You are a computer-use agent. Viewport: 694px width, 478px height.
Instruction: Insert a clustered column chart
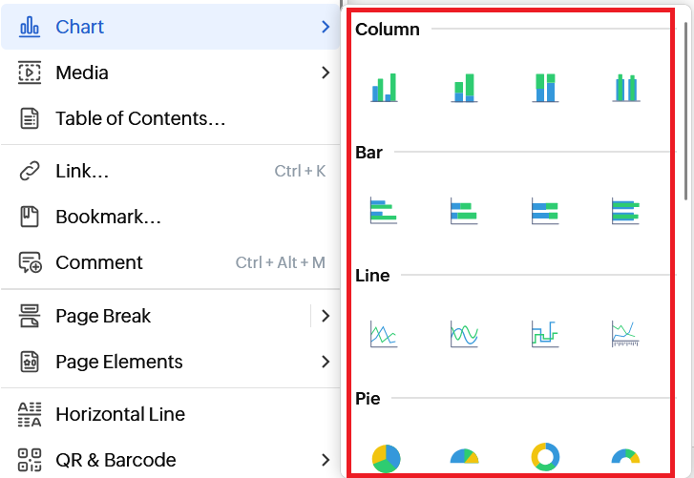384,88
